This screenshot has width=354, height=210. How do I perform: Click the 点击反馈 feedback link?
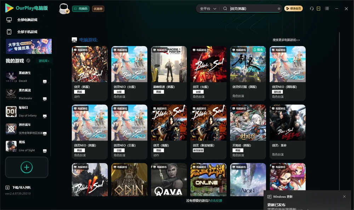[216, 200]
